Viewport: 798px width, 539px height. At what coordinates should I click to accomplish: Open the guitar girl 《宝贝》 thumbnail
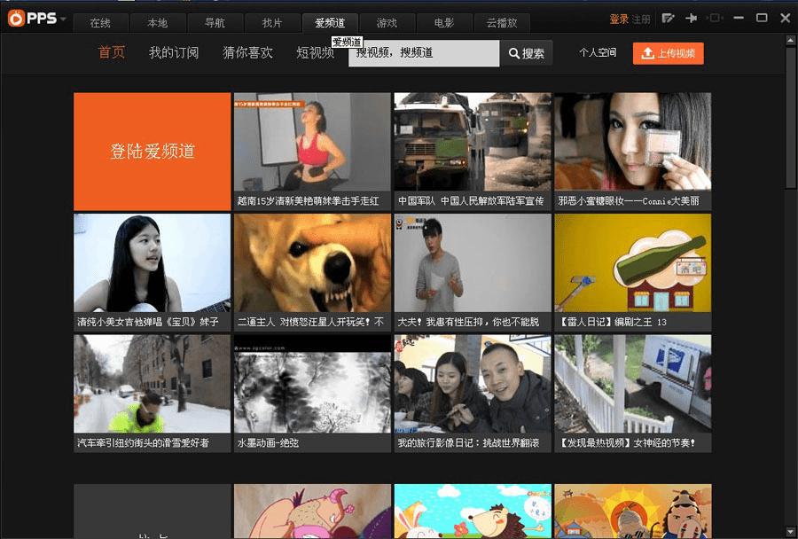point(153,262)
